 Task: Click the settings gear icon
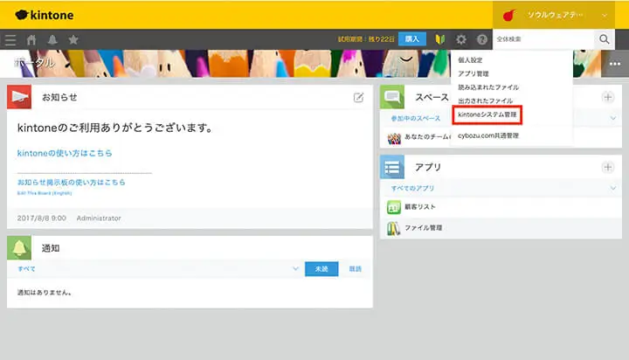pos(460,39)
